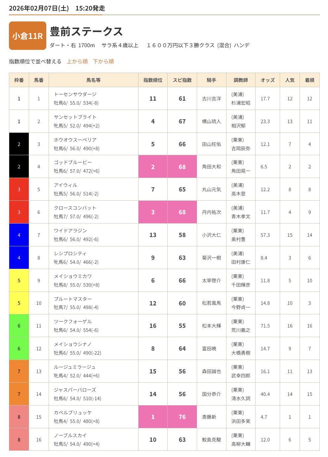Click the 小倉11R orange race badge
328x457 pixels.
pyautogui.click(x=27, y=36)
